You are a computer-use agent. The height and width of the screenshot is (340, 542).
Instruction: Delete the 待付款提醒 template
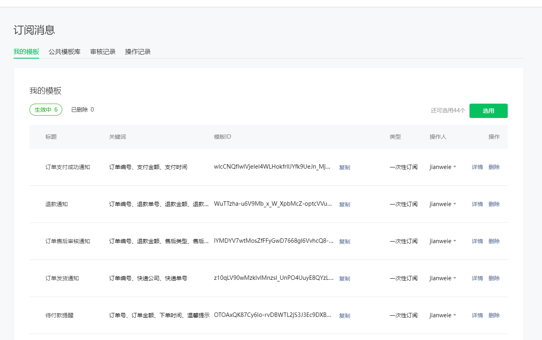point(494,315)
